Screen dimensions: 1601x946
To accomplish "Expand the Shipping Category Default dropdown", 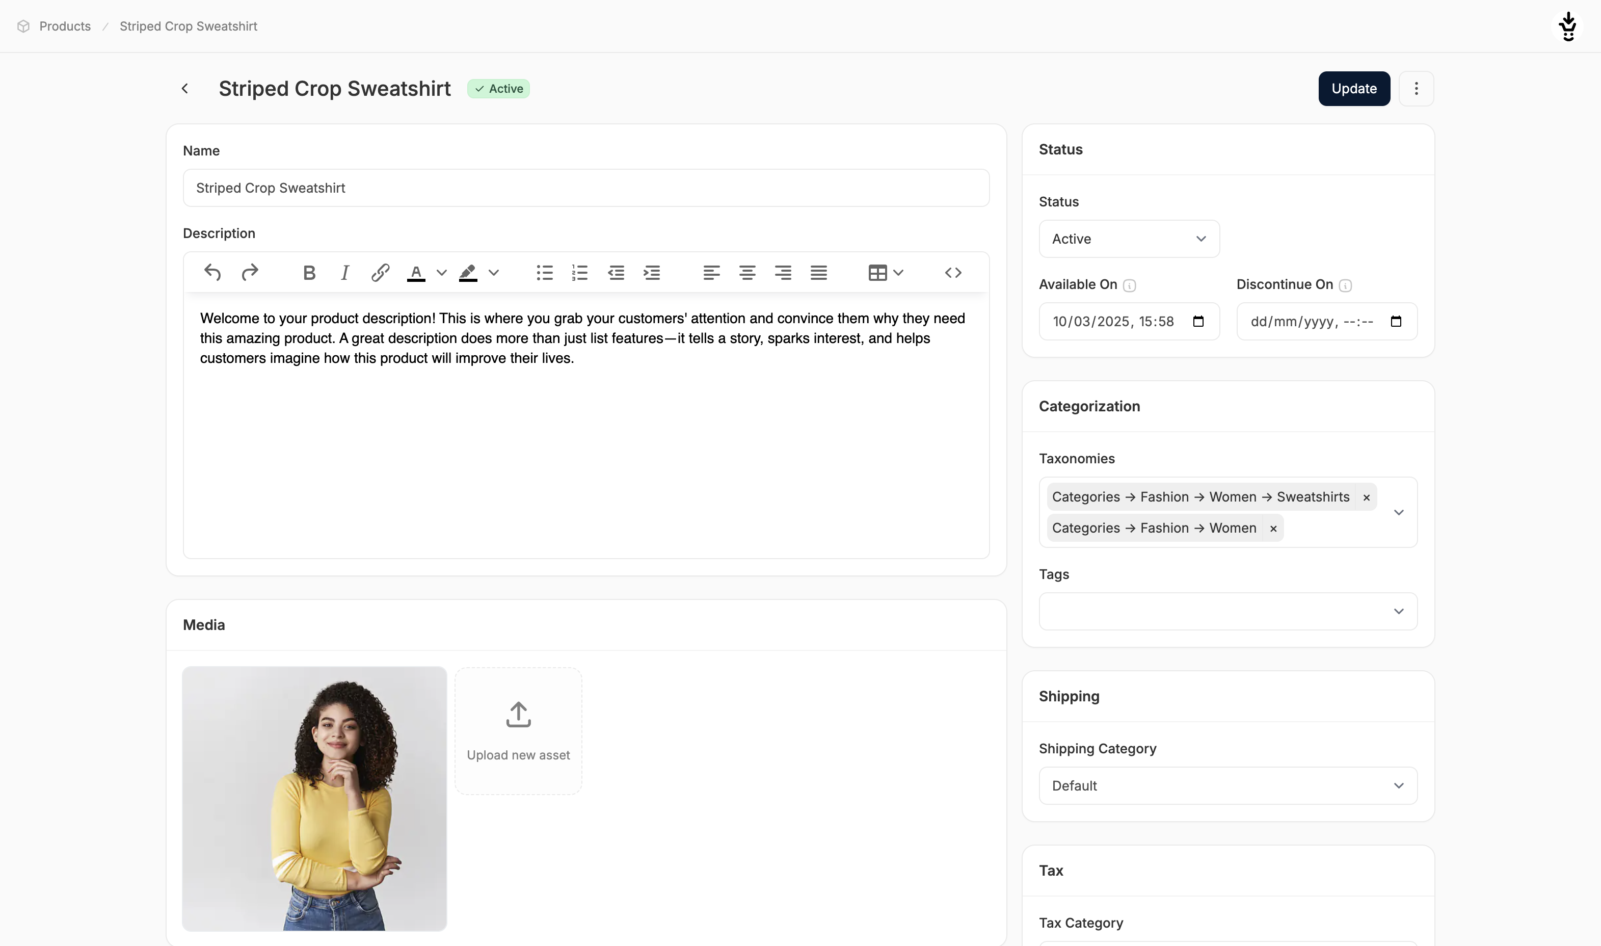I will point(1228,786).
